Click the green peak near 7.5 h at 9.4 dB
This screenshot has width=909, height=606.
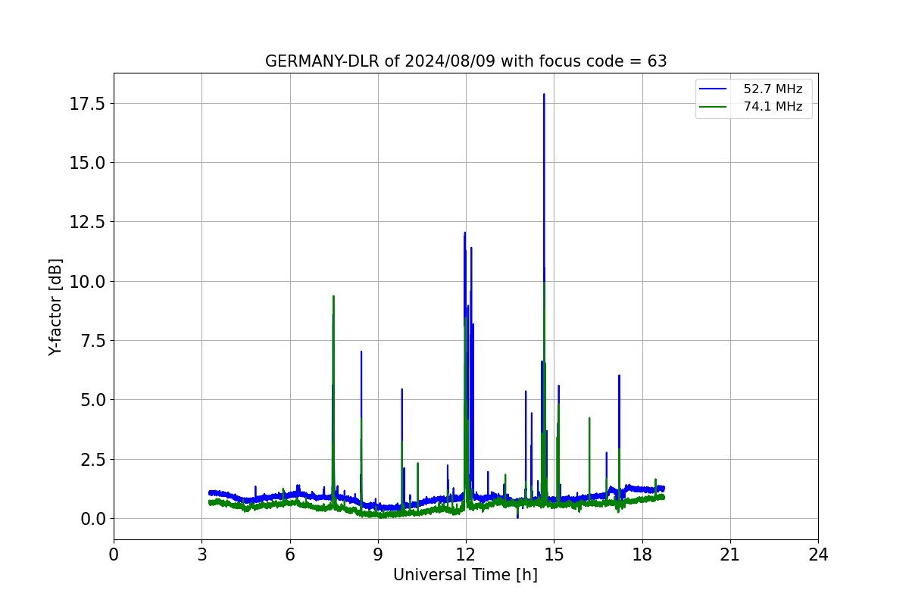[x=333, y=297]
